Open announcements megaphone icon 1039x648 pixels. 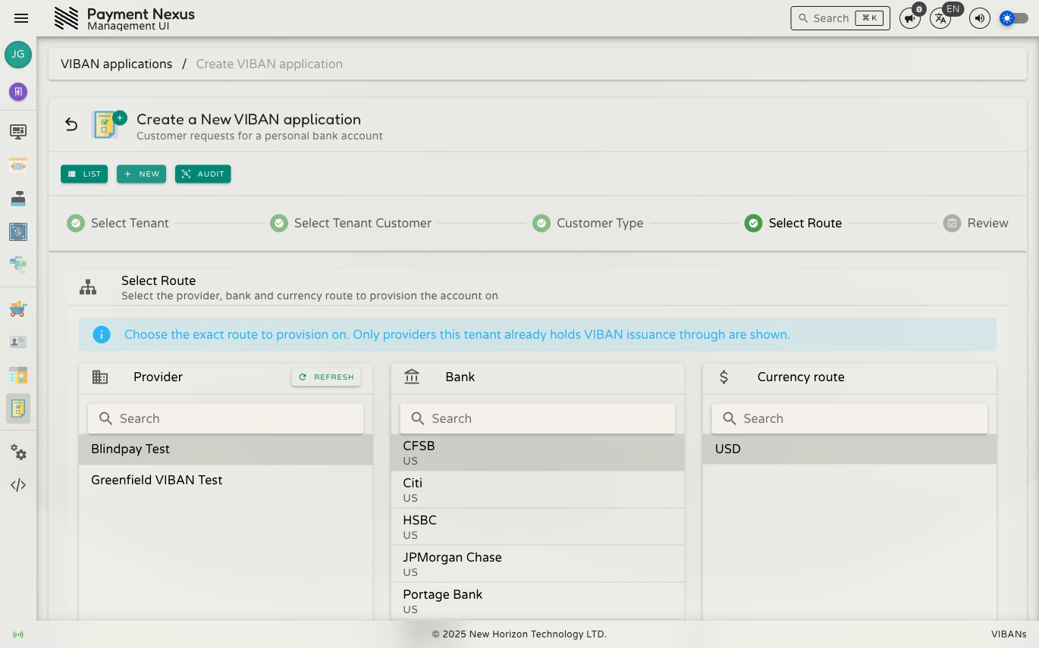909,18
